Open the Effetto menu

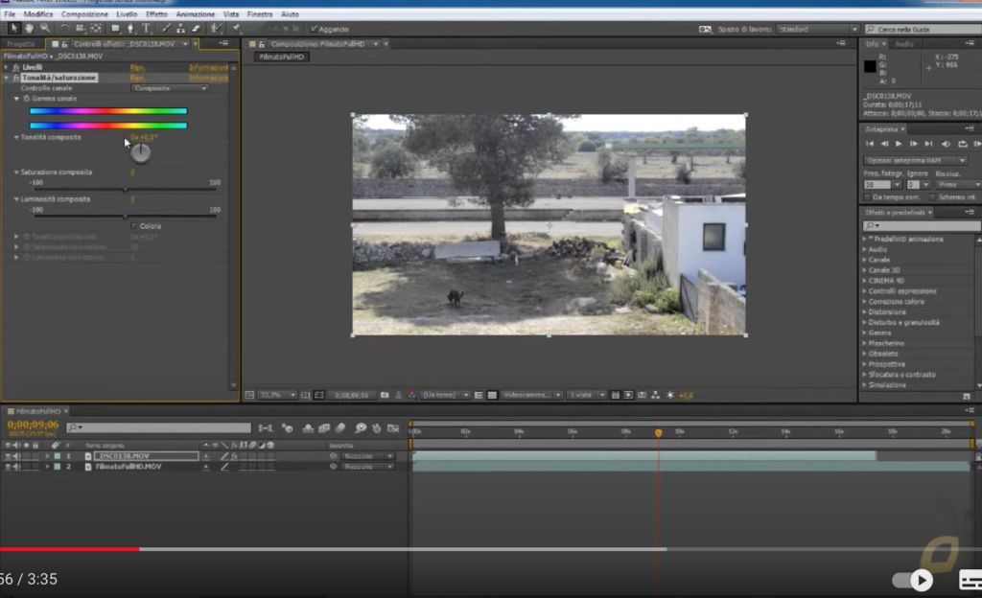coord(156,13)
